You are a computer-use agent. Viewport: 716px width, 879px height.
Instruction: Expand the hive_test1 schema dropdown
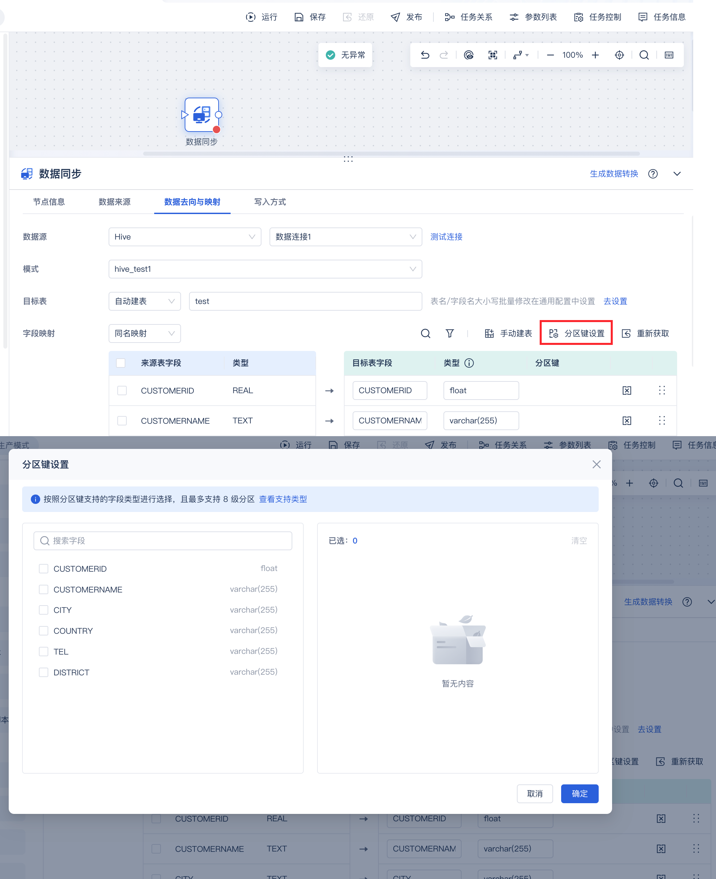265,269
